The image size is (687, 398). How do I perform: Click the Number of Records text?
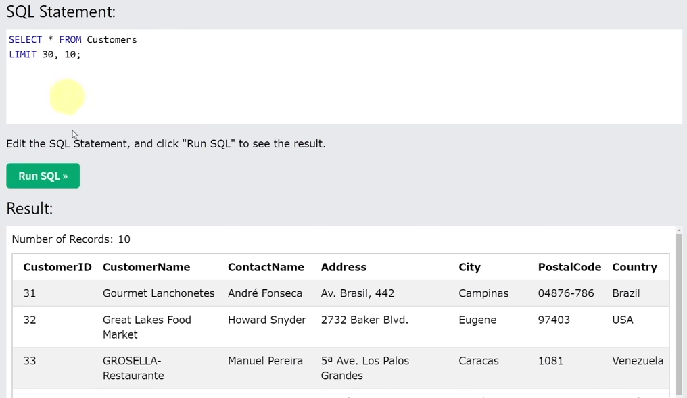pos(71,239)
